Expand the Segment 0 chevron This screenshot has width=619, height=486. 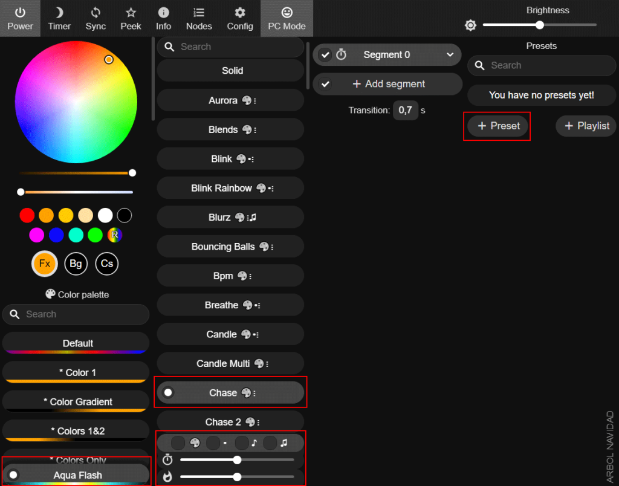click(x=450, y=54)
